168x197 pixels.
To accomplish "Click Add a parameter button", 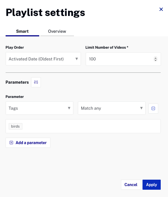I will tap(28, 143).
